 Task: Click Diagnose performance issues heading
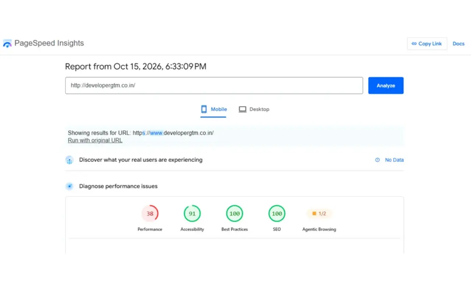(118, 186)
